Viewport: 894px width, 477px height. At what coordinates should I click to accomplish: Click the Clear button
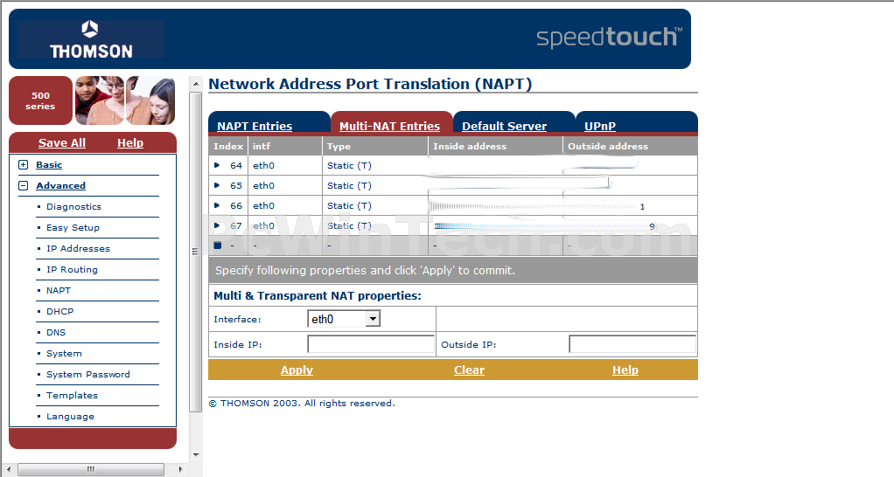469,370
